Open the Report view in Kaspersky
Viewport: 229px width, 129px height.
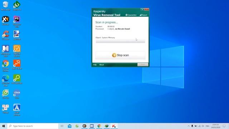[x=143, y=15]
